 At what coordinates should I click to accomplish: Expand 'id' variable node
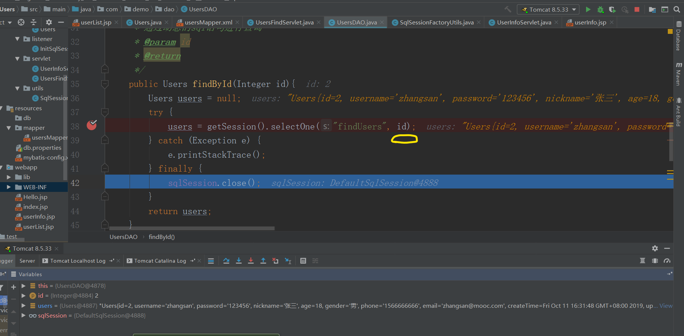point(23,296)
